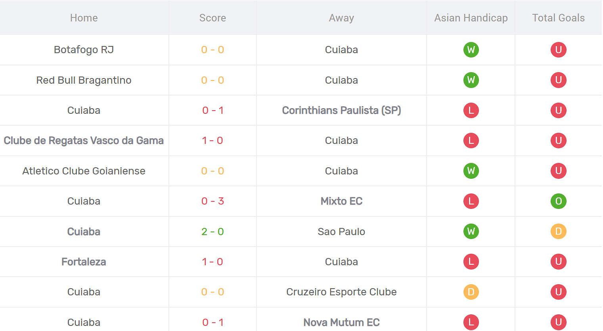The height and width of the screenshot is (331, 603).
Task: Open the Red Bull Bragantino team link
Action: tap(84, 80)
